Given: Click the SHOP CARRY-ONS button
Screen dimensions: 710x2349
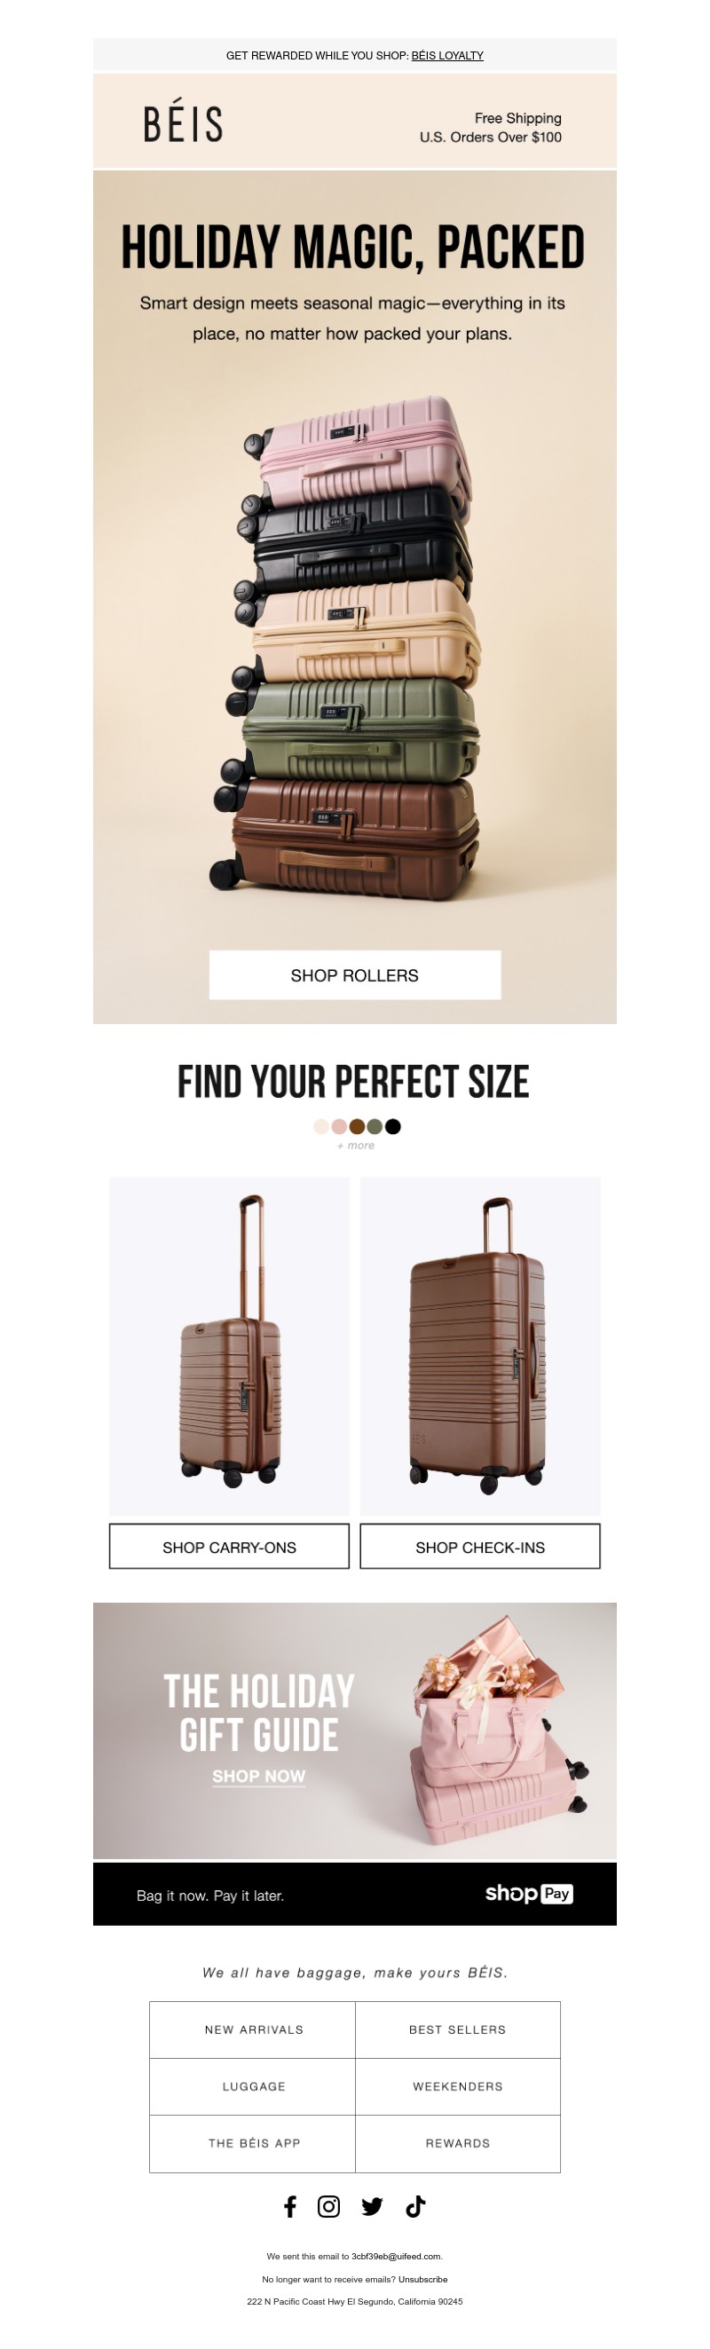Looking at the screenshot, I should [x=230, y=1547].
